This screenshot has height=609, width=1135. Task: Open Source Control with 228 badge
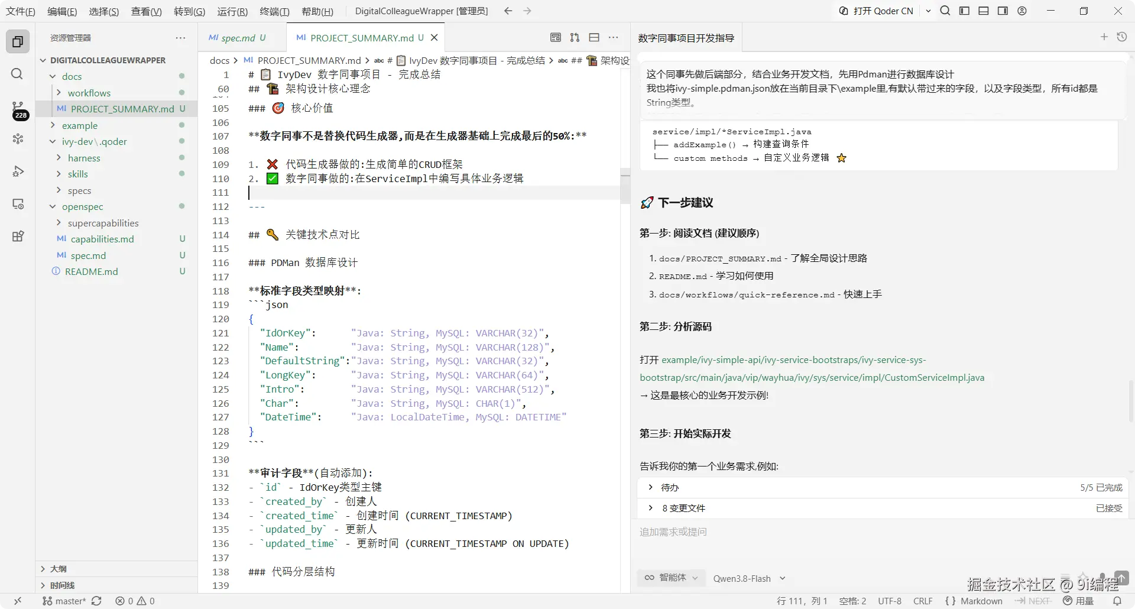coord(19,109)
